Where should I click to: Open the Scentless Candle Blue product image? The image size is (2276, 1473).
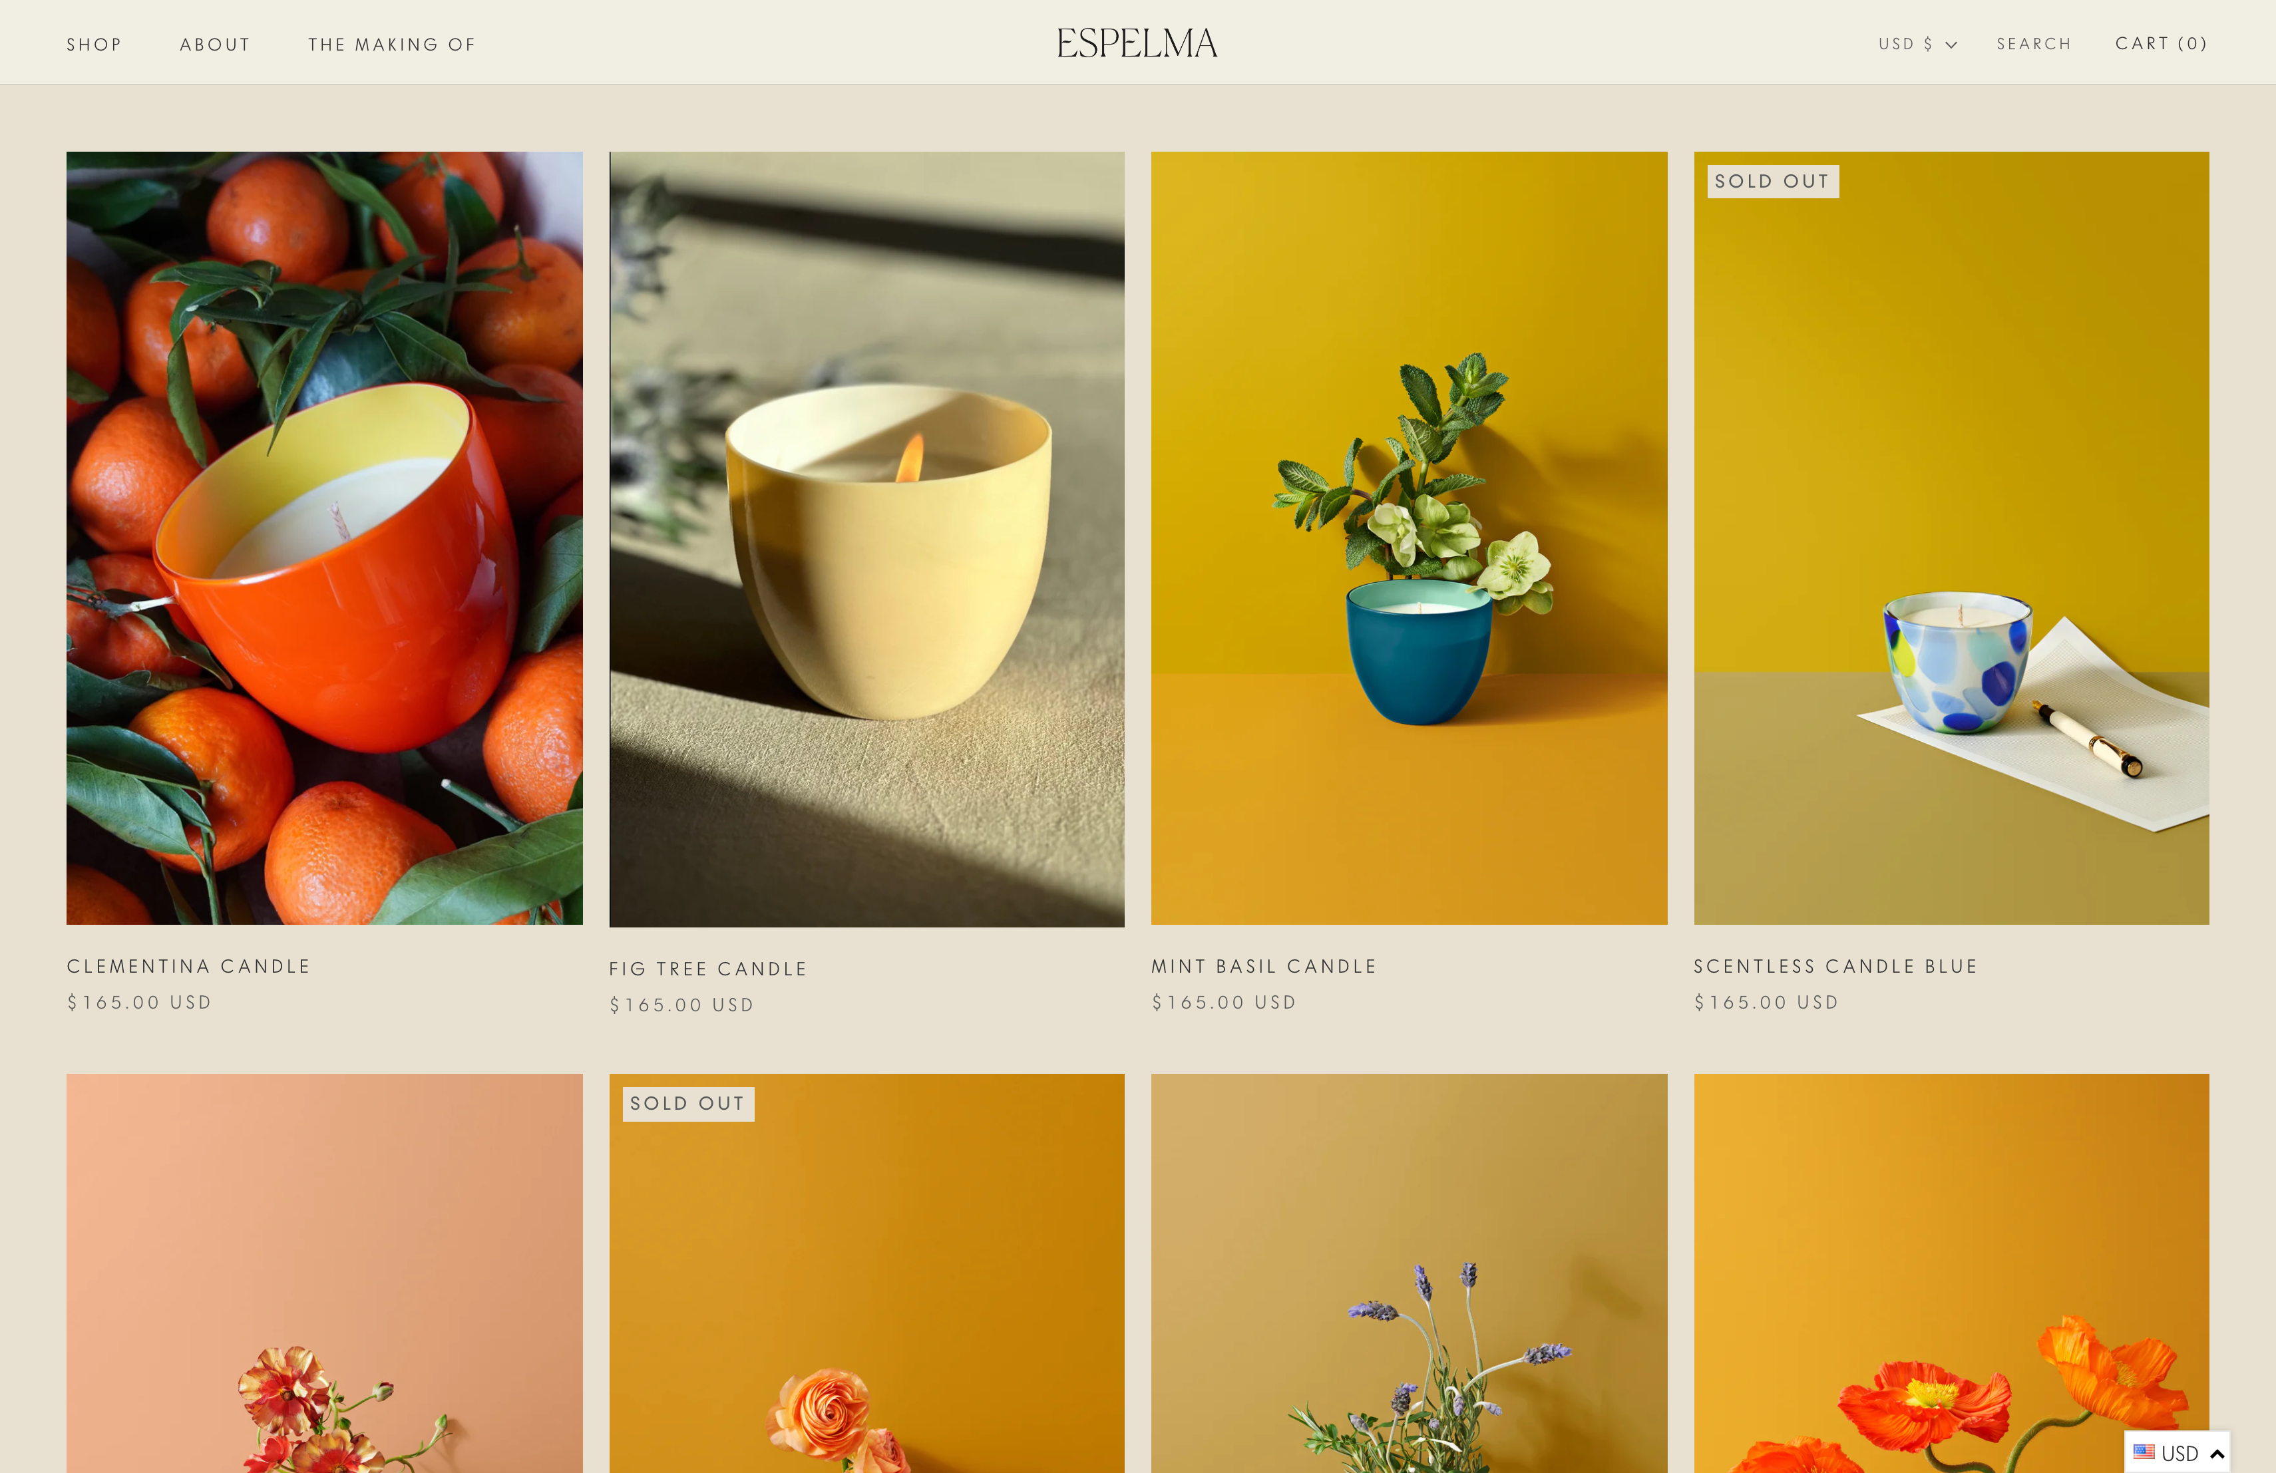coord(1951,538)
